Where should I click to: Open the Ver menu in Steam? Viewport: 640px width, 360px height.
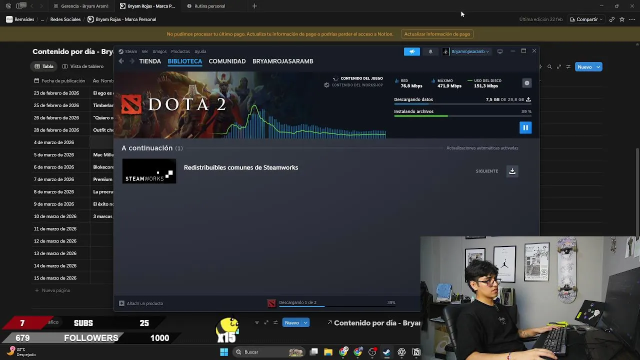click(x=144, y=51)
